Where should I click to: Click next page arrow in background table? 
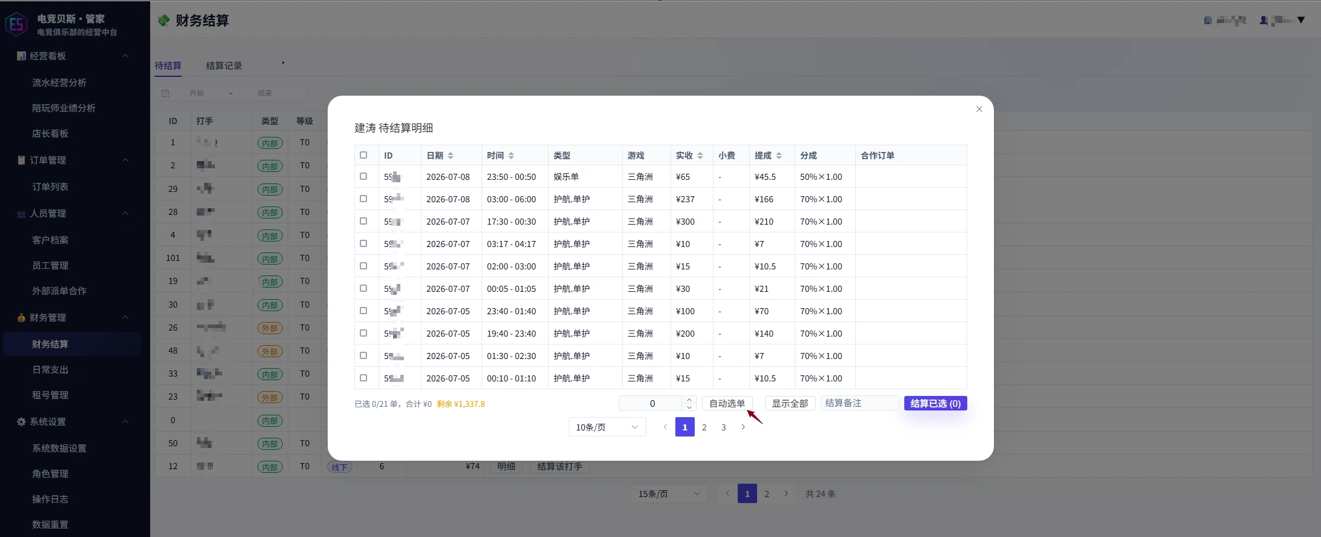(786, 493)
